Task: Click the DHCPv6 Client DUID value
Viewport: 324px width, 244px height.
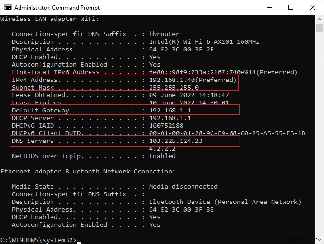Action: pos(227,133)
